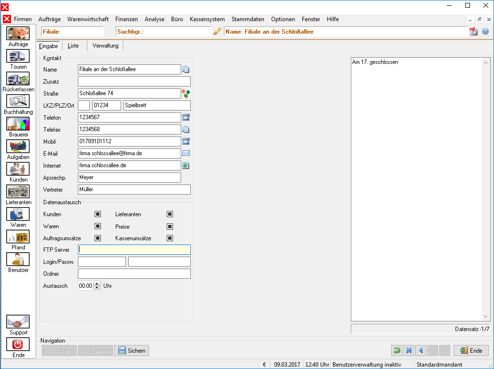Open the Optionen menu
The image size is (494, 369).
pos(283,19)
